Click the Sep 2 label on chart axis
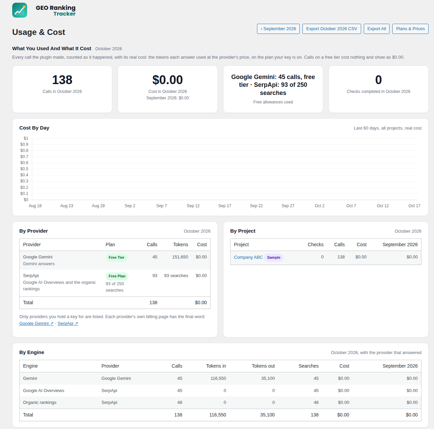The image size is (434, 429). click(130, 206)
